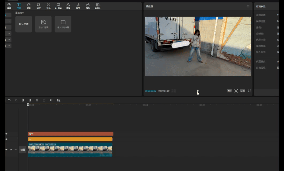Click the marker shield icon in timeline toolbar
Viewport: 284px width, 171px height.
pos(51,100)
